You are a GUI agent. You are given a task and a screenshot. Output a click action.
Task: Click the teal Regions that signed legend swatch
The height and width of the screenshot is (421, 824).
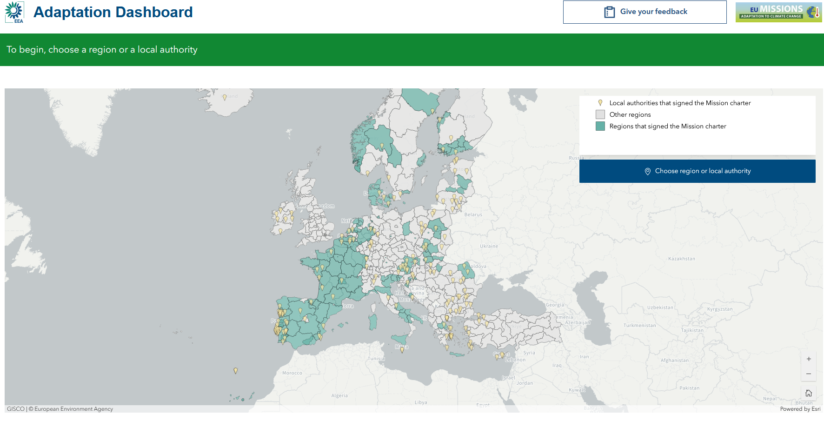pos(600,126)
